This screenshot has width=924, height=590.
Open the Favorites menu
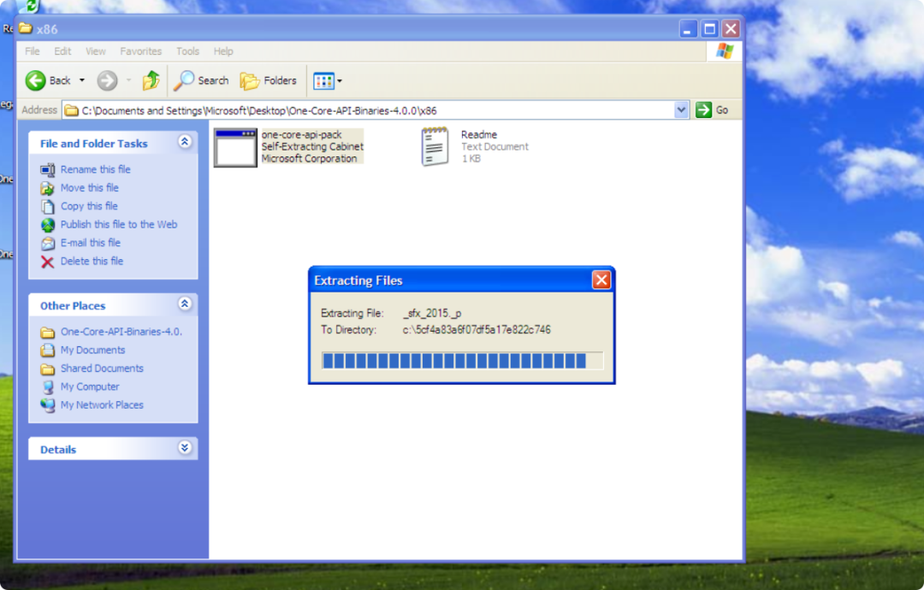pos(140,51)
